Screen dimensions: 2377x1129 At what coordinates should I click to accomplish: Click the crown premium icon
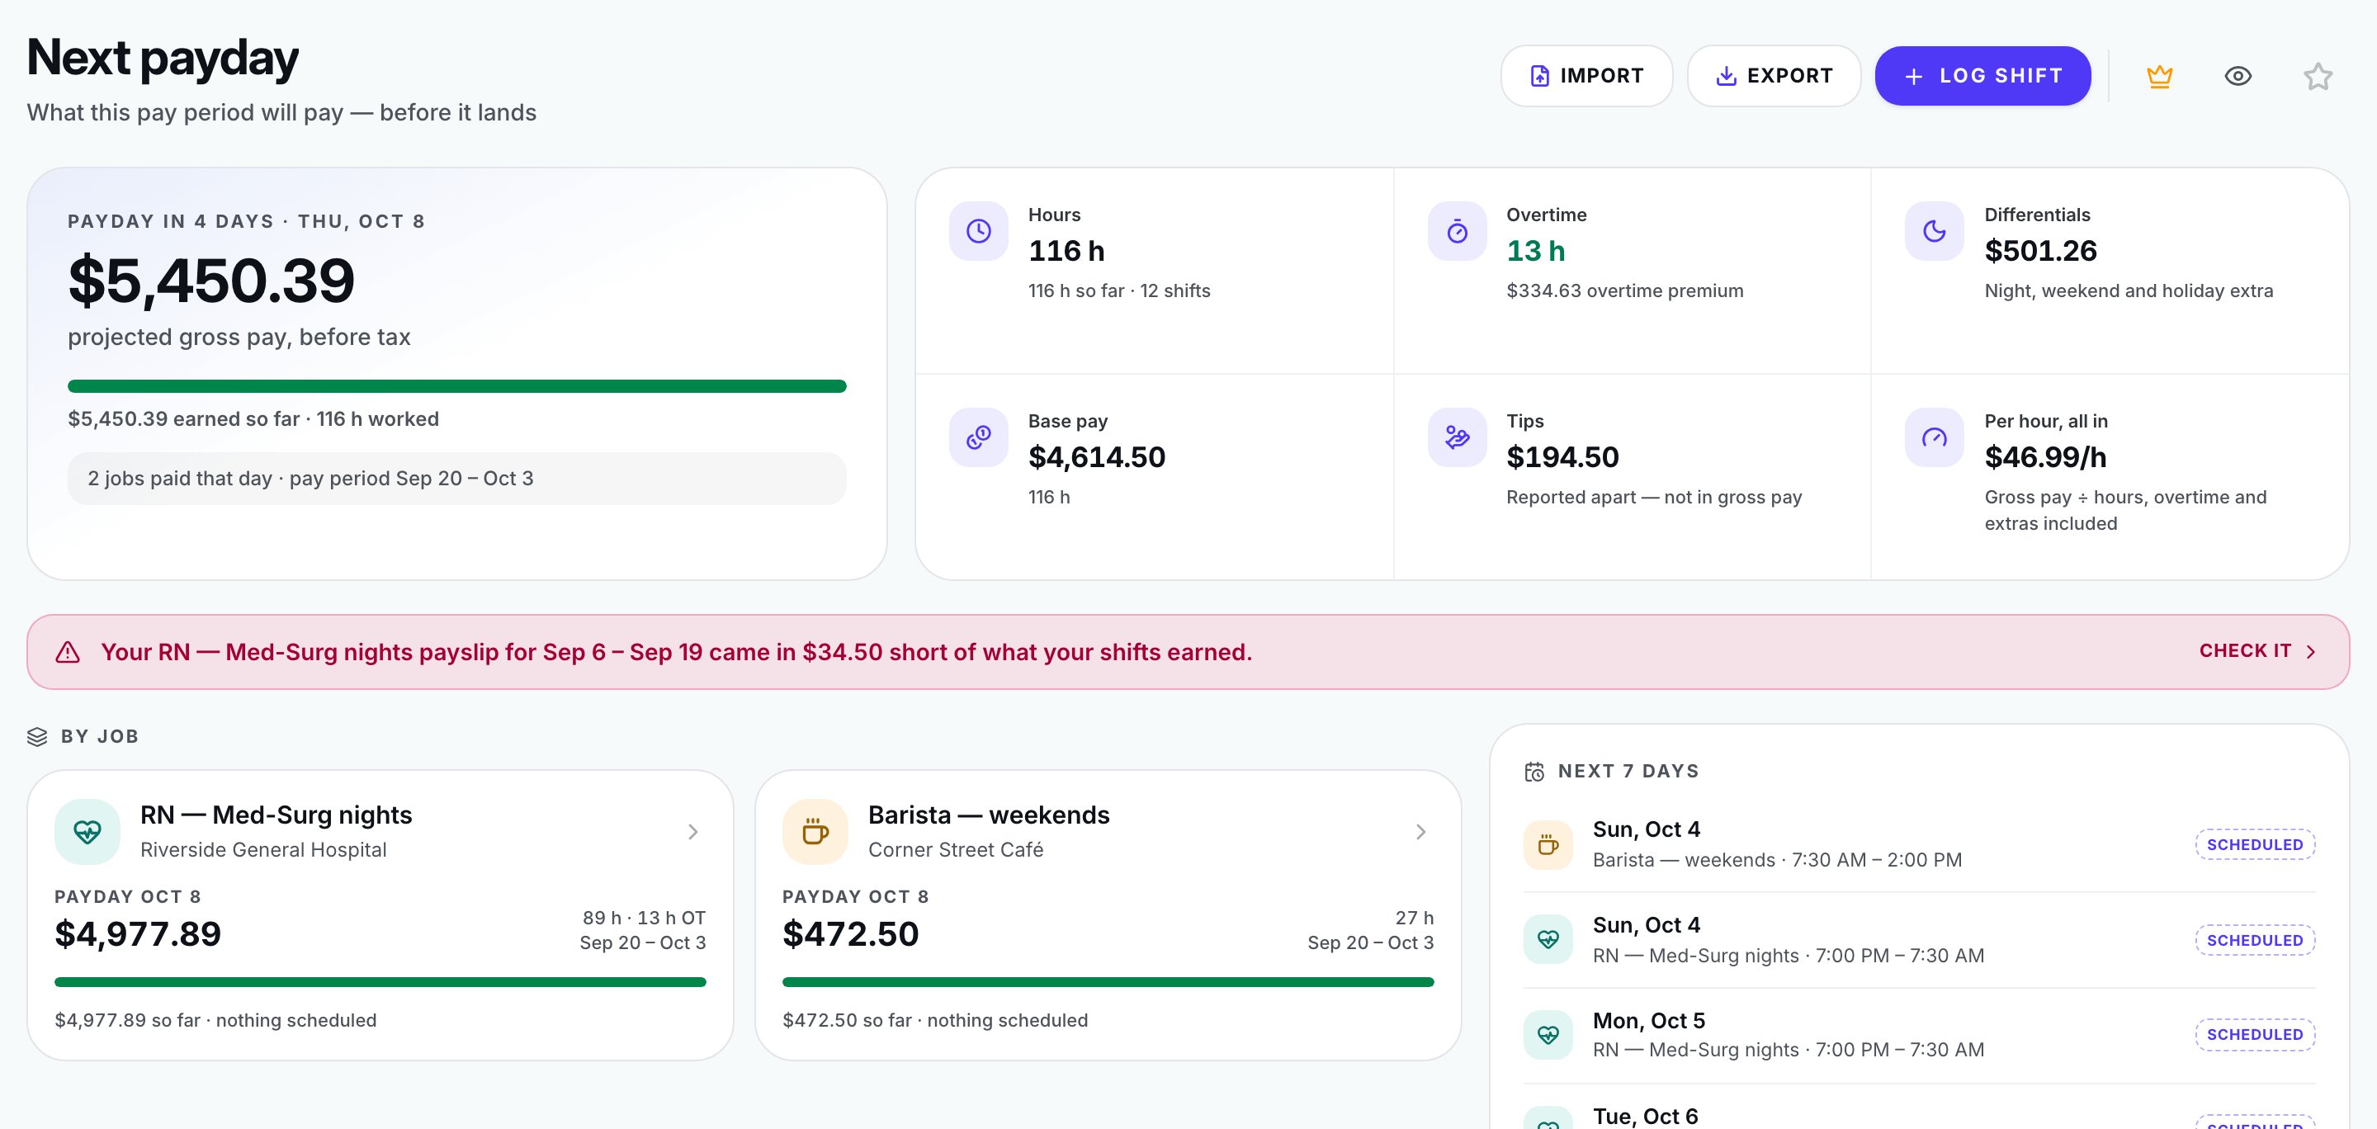pyautogui.click(x=2159, y=76)
